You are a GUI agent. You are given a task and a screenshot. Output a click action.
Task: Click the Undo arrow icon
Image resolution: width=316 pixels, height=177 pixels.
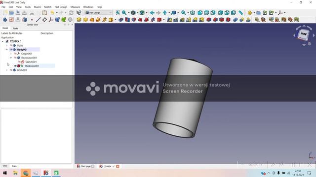pos(52,13)
